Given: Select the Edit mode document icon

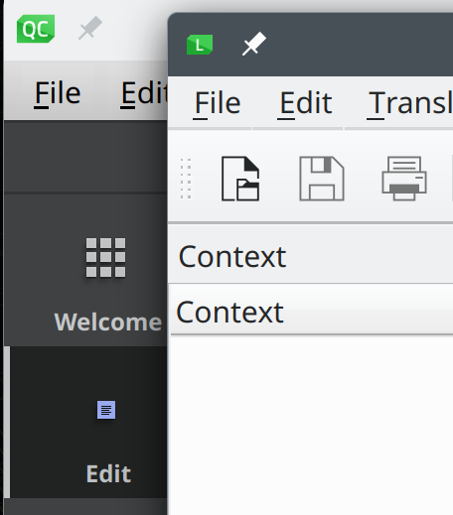Looking at the screenshot, I should (x=106, y=410).
